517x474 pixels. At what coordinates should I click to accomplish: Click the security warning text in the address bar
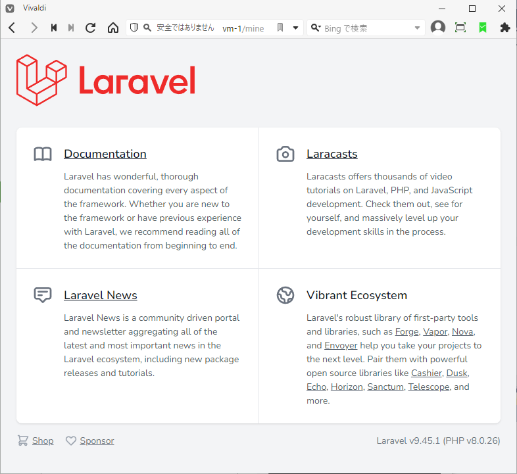coord(185,28)
